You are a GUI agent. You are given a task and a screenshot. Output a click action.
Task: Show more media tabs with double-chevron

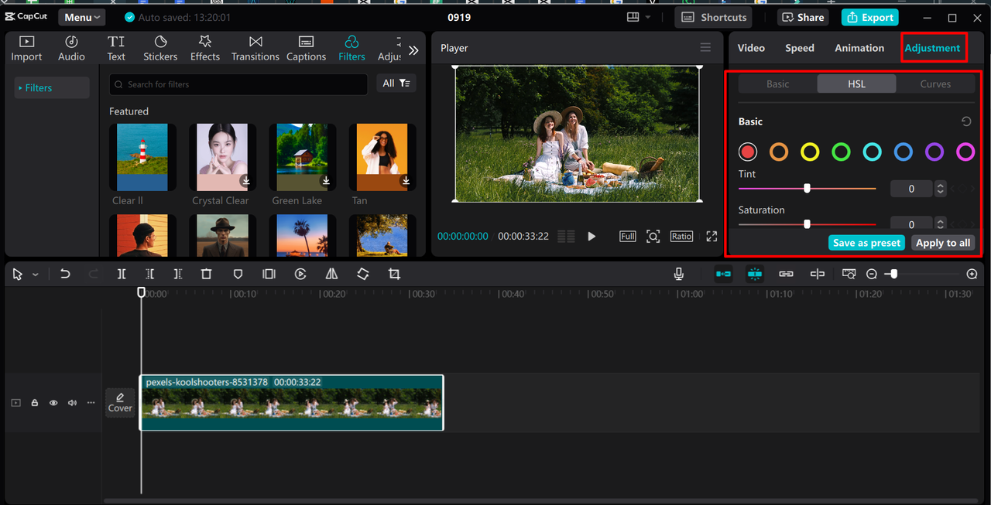[413, 50]
